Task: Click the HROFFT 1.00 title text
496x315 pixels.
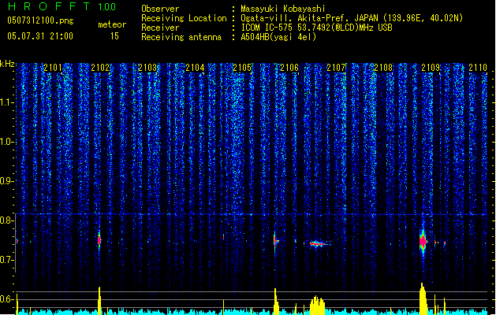Action: tap(62, 6)
